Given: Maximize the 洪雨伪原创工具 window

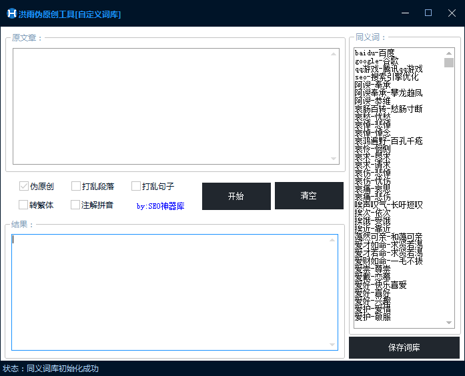Looking at the screenshot, I should [428, 13].
